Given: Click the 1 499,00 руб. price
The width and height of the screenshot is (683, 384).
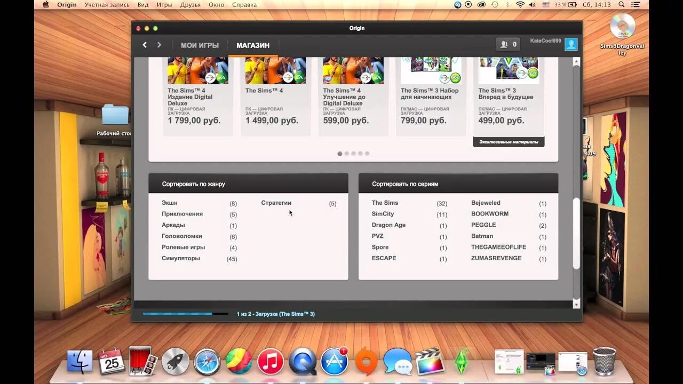Looking at the screenshot, I should click(272, 121).
